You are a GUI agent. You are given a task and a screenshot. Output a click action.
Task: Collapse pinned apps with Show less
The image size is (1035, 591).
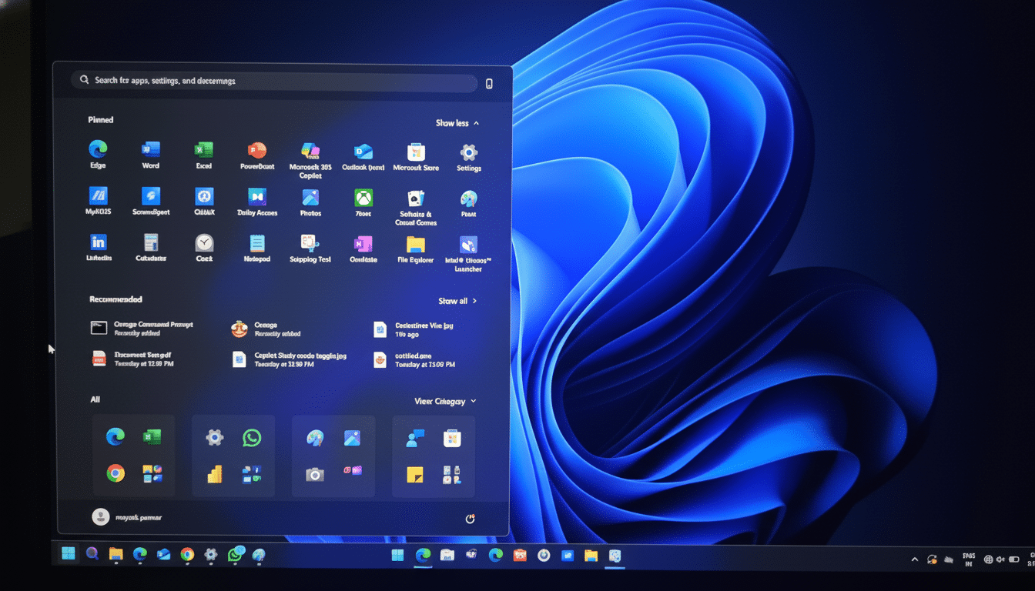pyautogui.click(x=457, y=122)
